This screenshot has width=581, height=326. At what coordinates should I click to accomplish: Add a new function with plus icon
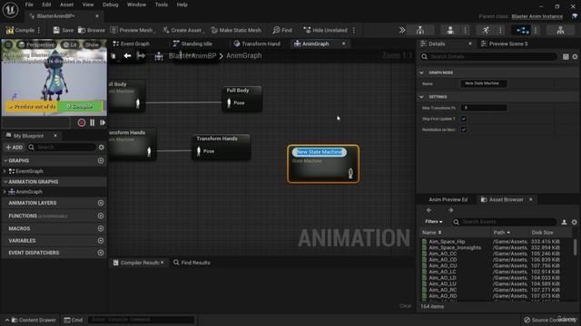coord(101,216)
